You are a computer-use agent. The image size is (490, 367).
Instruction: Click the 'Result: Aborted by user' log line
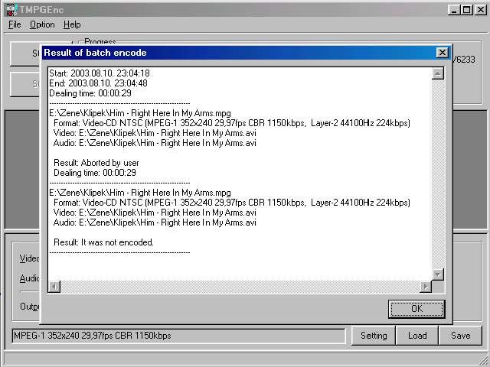tap(96, 163)
